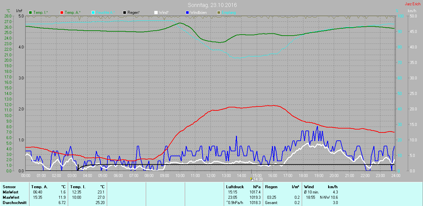The height and width of the screenshot is (206, 423).
Task: Click the Temp. A.* legend label
Action: tap(73, 13)
